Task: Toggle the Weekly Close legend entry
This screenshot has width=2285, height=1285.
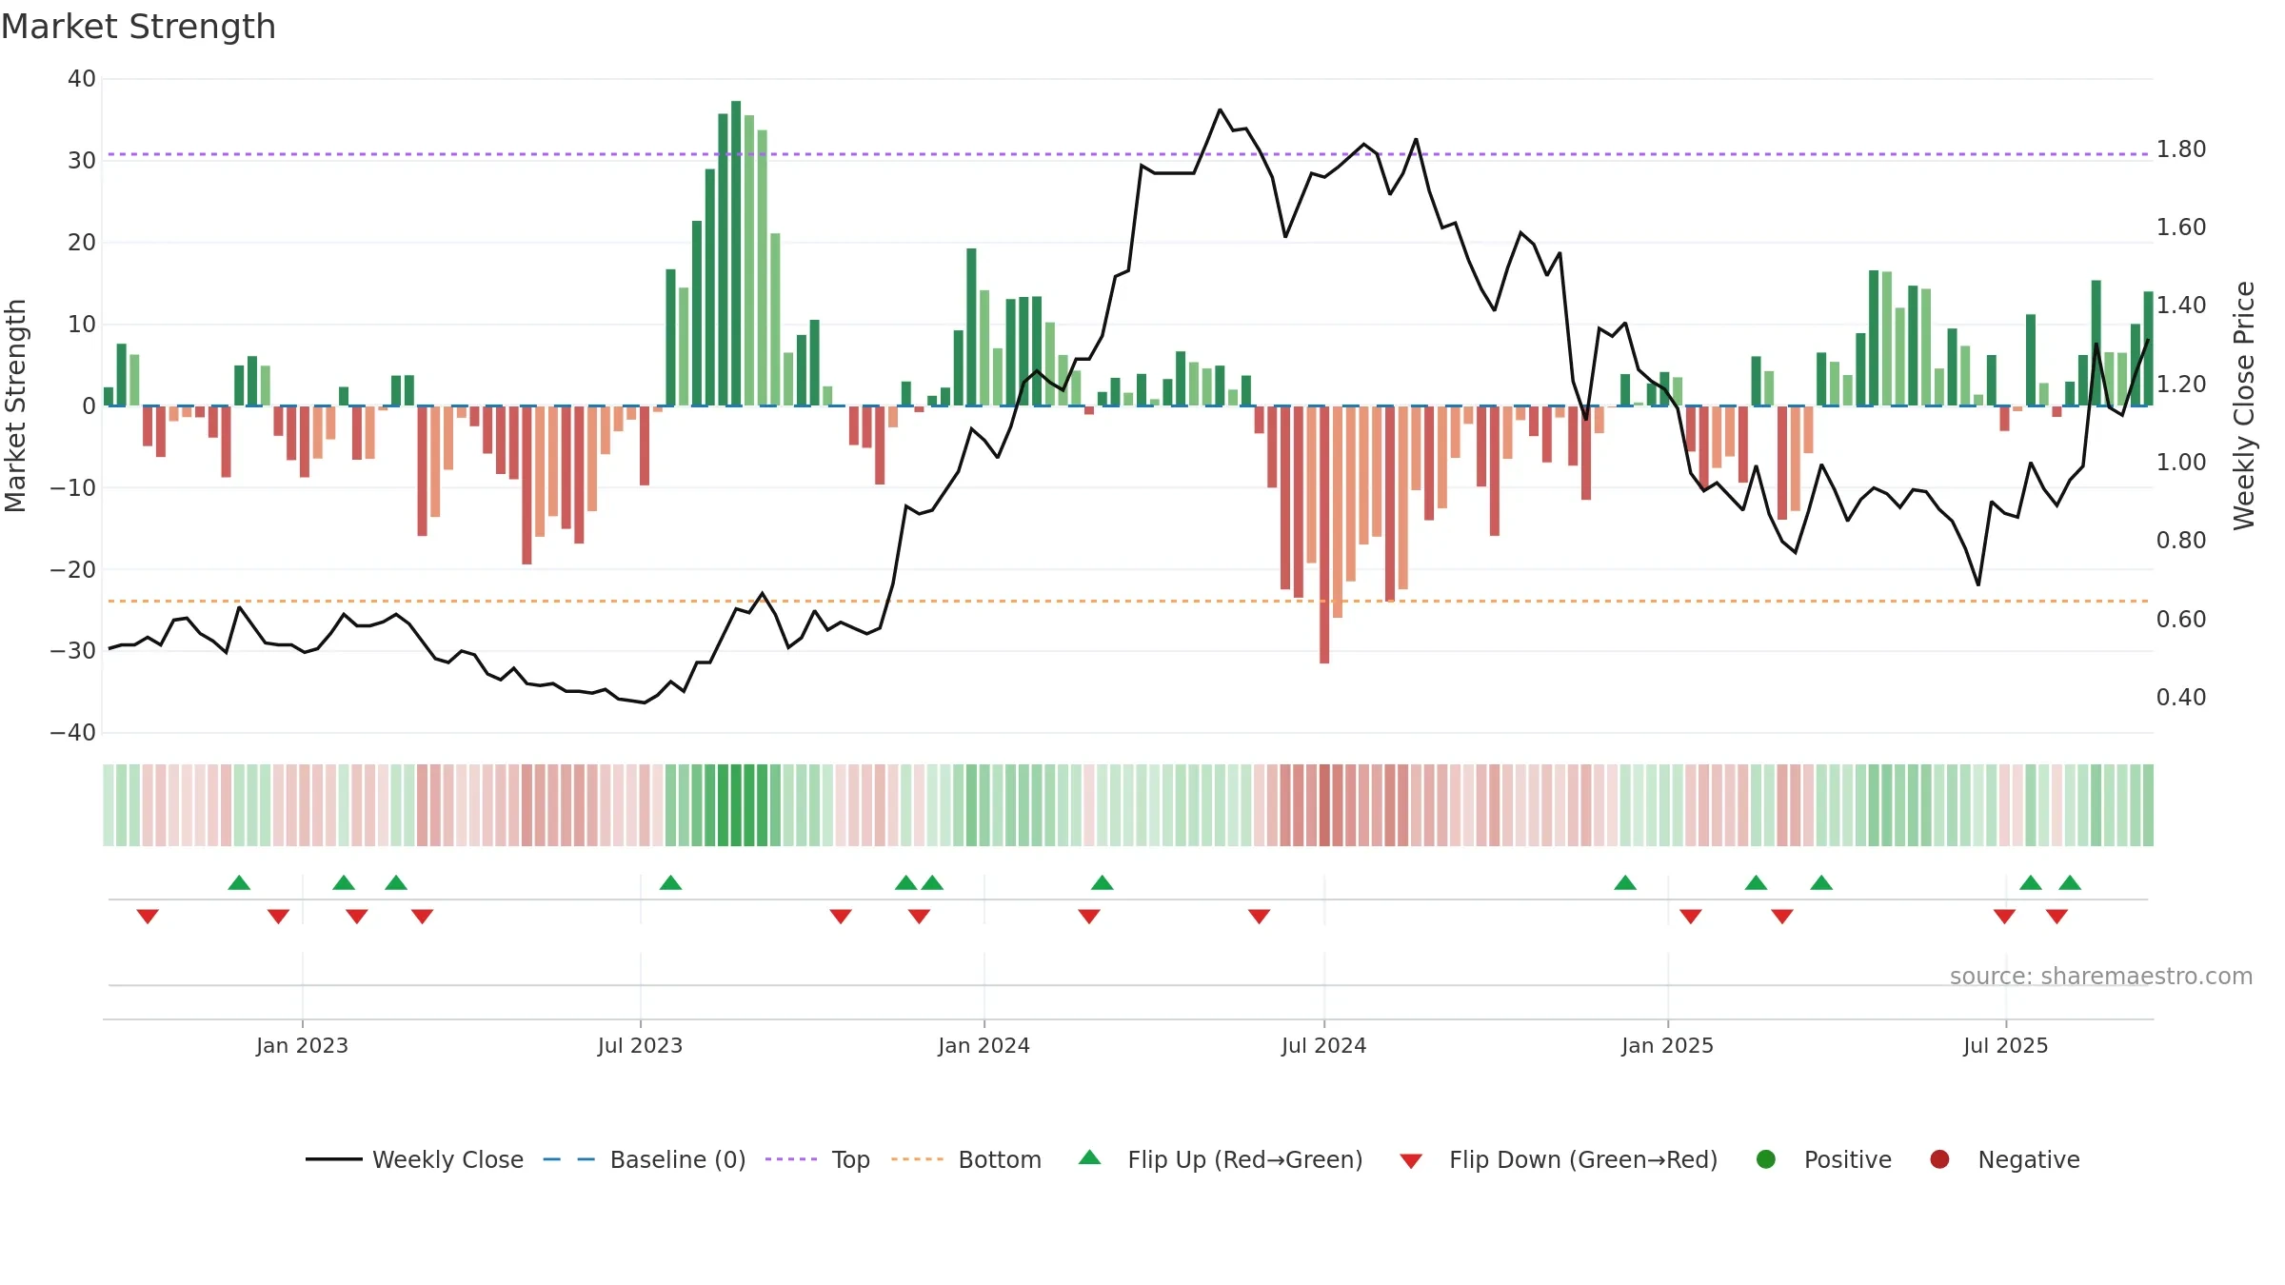Action: pyautogui.click(x=414, y=1159)
